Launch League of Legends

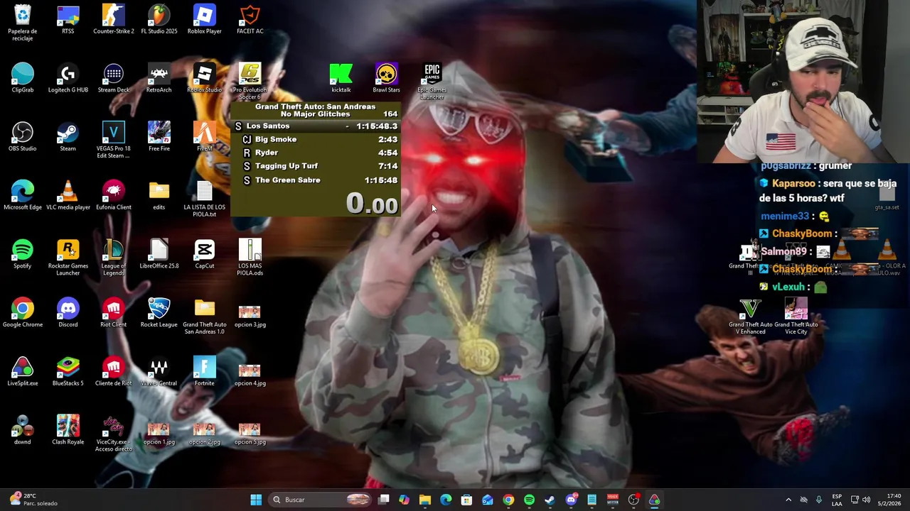(x=114, y=257)
